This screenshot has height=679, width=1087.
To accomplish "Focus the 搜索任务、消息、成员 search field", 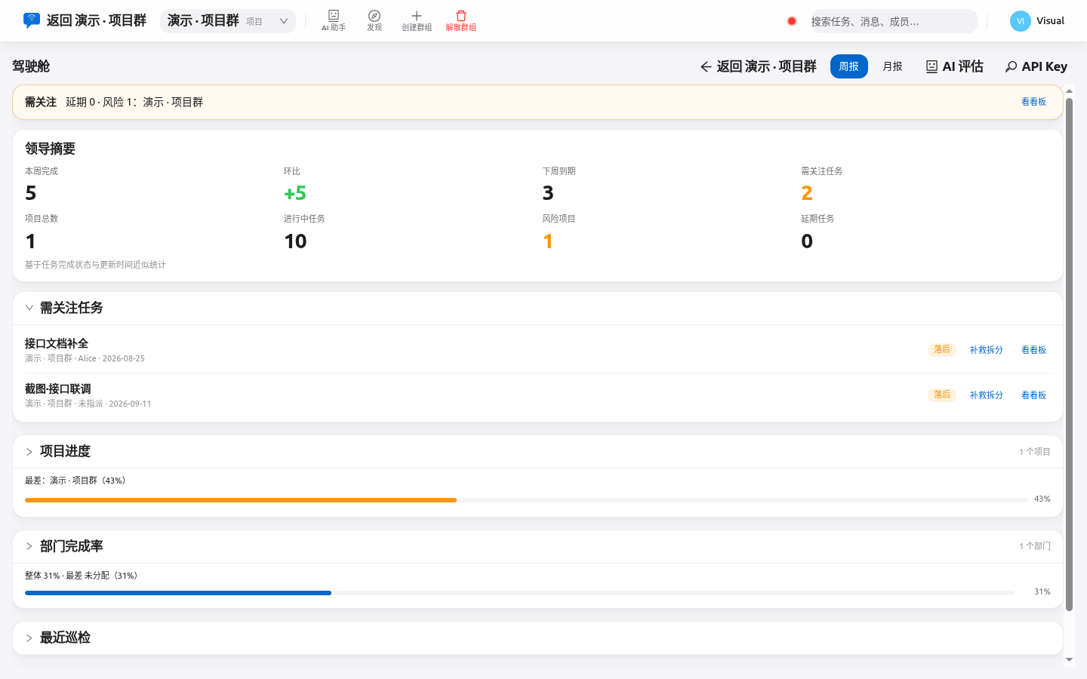I will pyautogui.click(x=894, y=21).
